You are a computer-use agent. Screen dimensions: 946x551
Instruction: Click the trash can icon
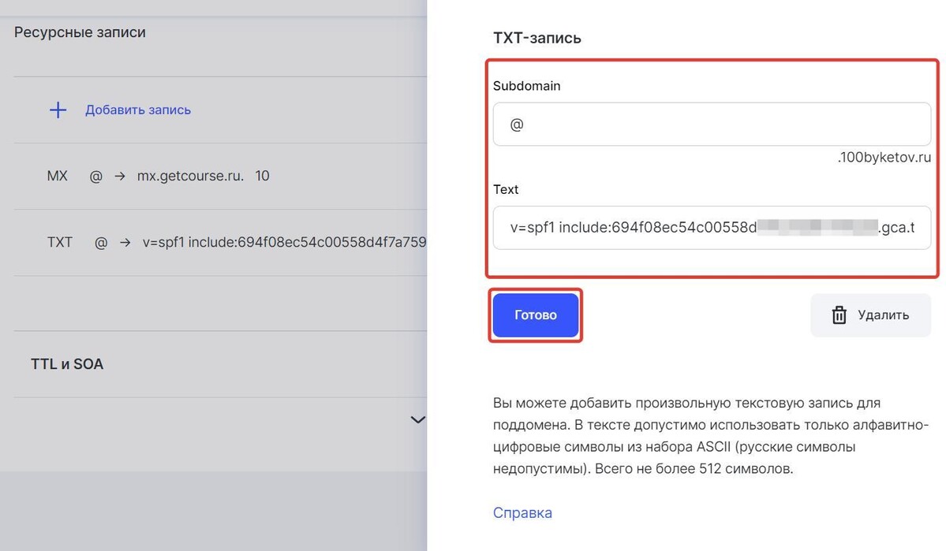[839, 315]
